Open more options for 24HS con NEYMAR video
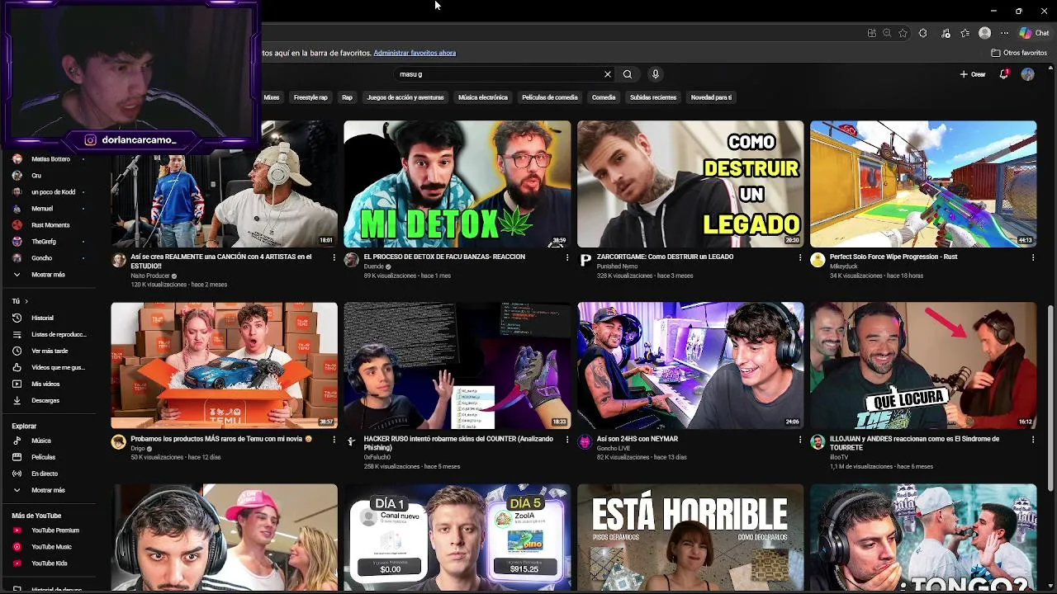This screenshot has width=1057, height=594. (799, 440)
